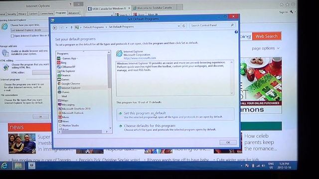Open the recent locations dropdown arrow
The height and width of the screenshot is (179, 319).
(66, 28)
